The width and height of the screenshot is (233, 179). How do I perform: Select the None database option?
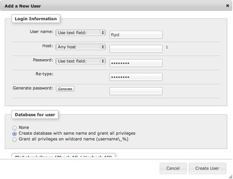pyautogui.click(x=14, y=128)
